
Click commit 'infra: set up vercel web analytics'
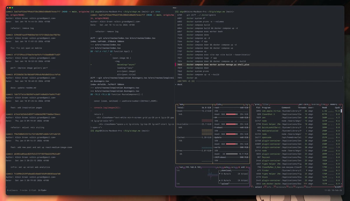(30, 167)
